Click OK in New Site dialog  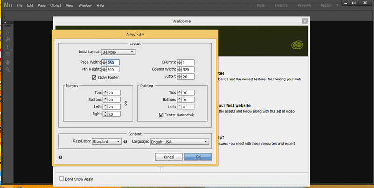[198, 157]
